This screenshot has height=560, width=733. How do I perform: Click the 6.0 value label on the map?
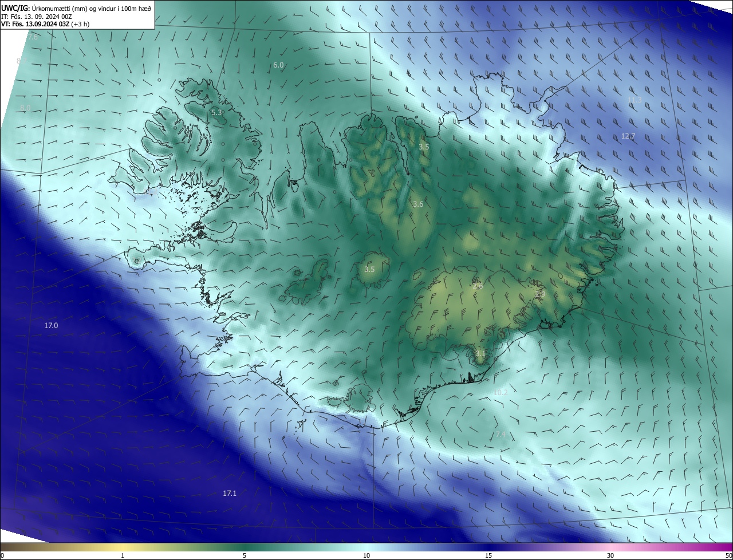278,65
